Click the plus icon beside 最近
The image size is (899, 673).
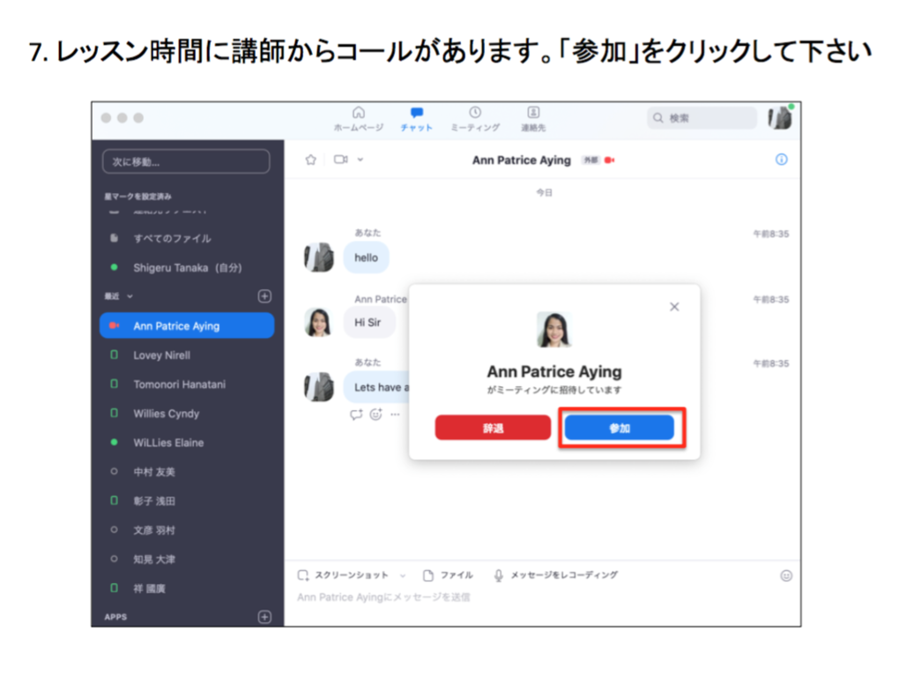pos(264,296)
